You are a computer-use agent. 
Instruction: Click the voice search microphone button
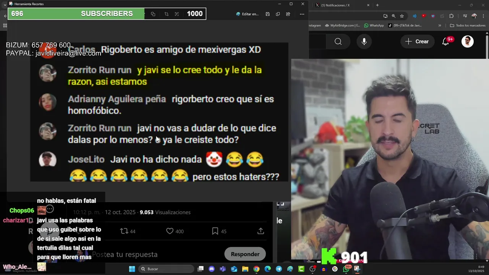[364, 41]
